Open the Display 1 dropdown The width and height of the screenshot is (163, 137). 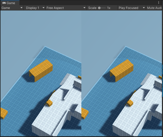click(35, 8)
